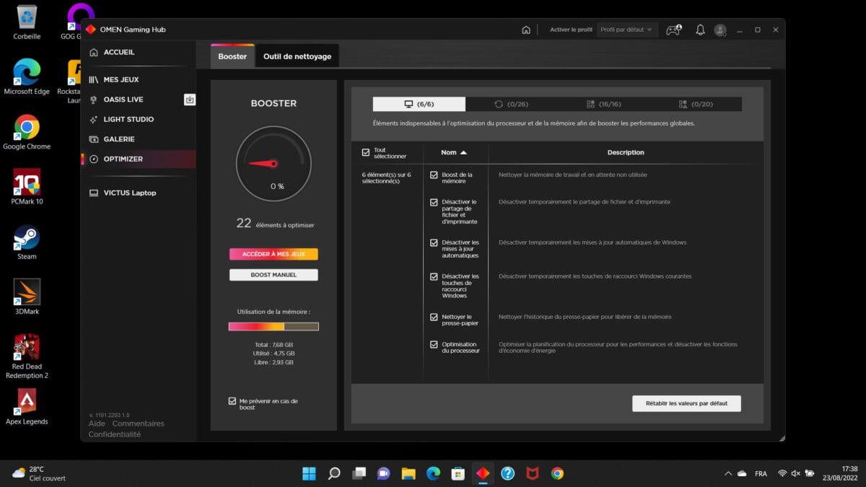Disable Me prévenir en cas de boost

tap(232, 400)
